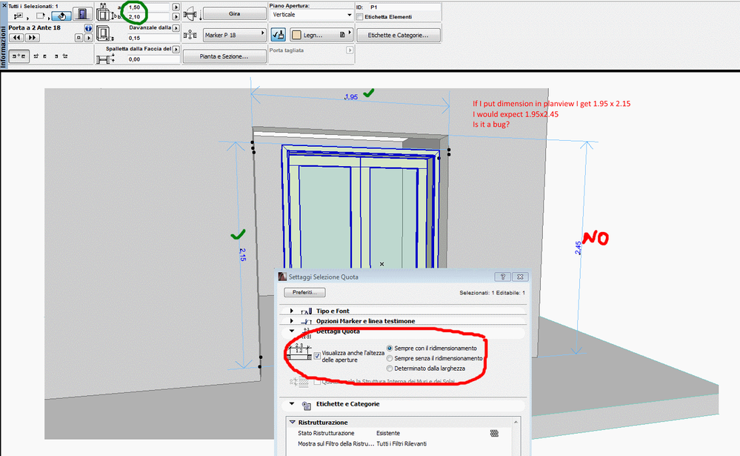Click the width input field showing 1,50
Screen dimensions: 740x456
pyautogui.click(x=147, y=7)
